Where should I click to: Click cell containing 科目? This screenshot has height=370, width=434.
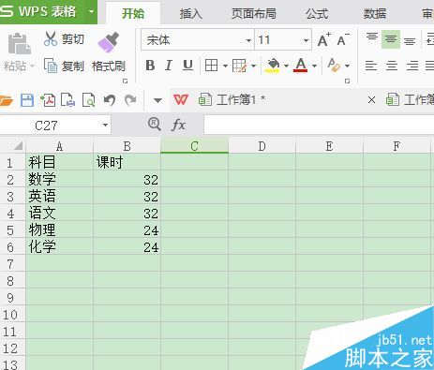pos(59,162)
